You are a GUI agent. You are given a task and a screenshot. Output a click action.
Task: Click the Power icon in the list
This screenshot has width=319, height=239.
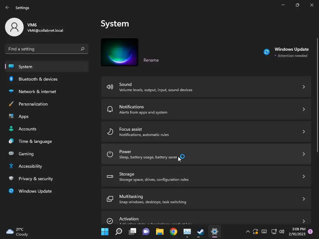point(110,154)
